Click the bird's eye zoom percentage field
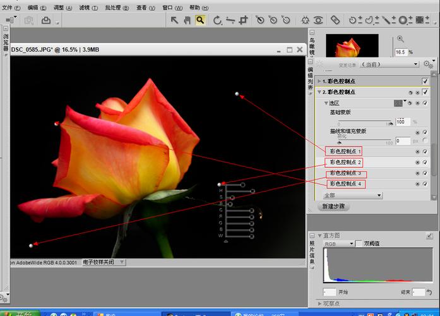The width and height of the screenshot is (440, 316). [400, 52]
